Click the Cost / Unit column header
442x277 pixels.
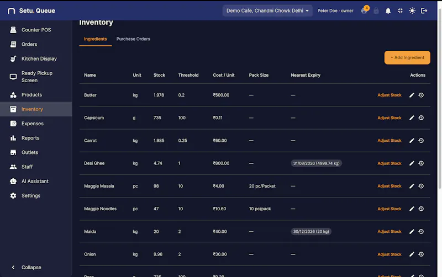coord(224,75)
